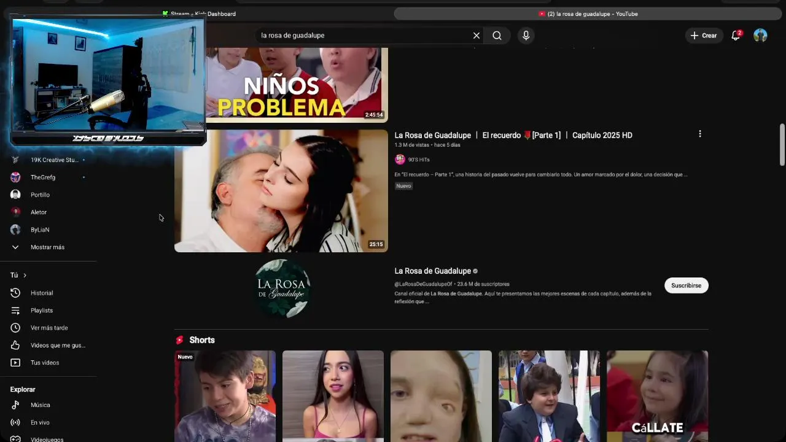786x442 pixels.
Task: Click the magnifier search button
Action: click(x=497, y=36)
